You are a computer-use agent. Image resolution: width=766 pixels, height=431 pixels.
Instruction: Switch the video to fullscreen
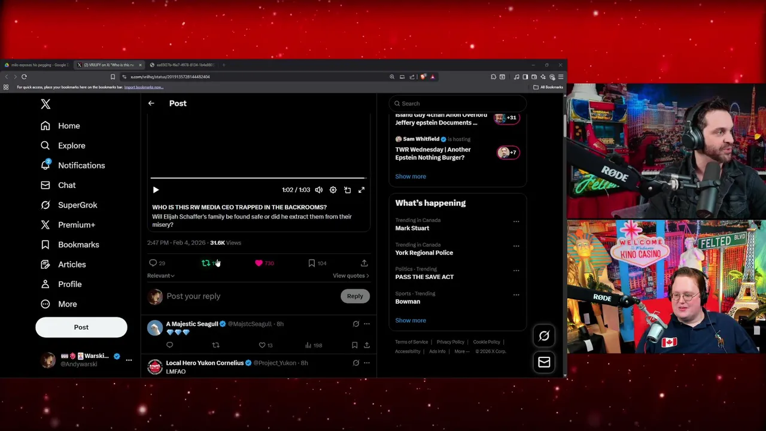coord(361,190)
